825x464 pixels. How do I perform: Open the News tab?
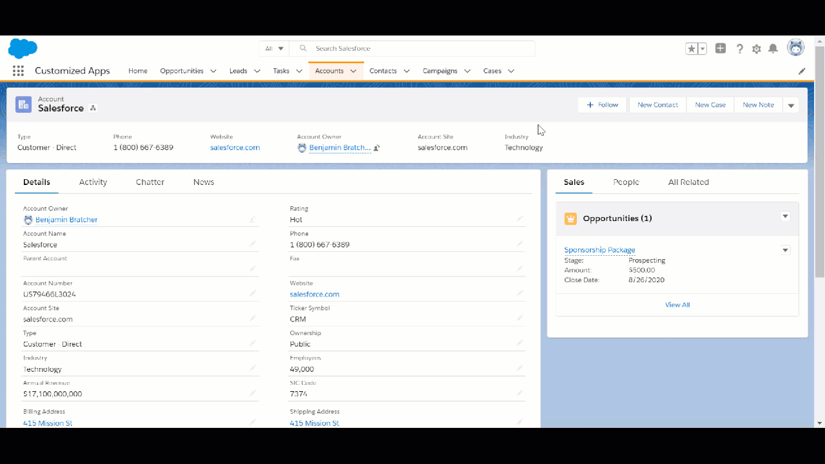pyautogui.click(x=204, y=182)
